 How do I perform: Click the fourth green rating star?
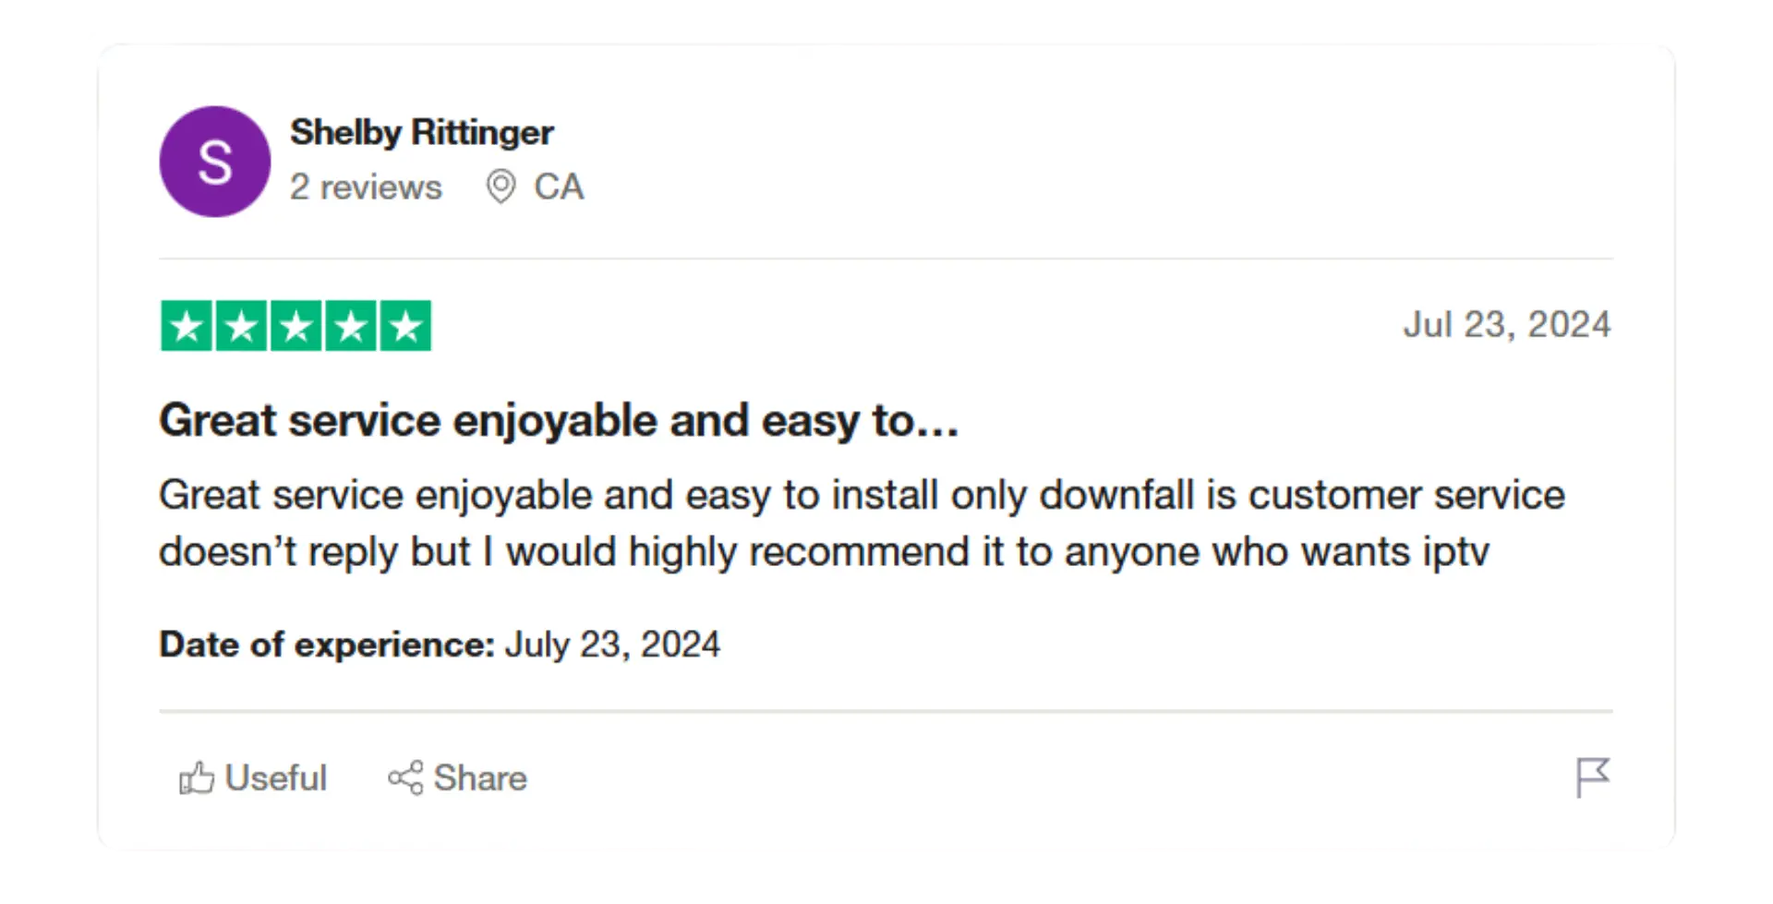coord(350,326)
